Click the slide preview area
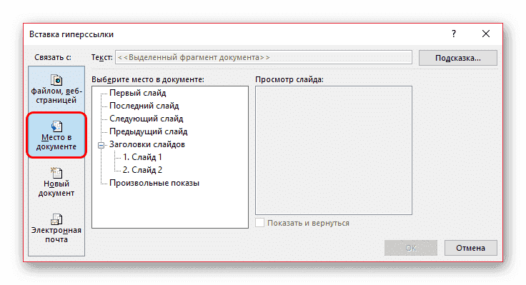The width and height of the screenshot is (526, 285). pyautogui.click(x=334, y=150)
